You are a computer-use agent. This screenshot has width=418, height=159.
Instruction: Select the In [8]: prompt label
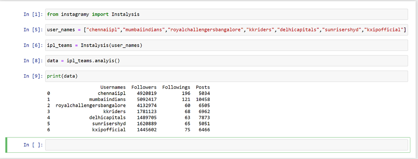(33, 61)
